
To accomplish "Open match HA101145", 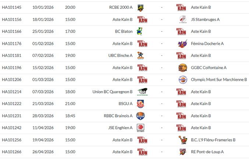I will [x=12, y=7].
